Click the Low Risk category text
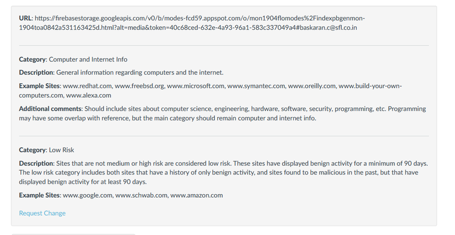 62,150
